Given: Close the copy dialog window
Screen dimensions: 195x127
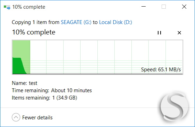Looking at the screenshot, I should (184, 7).
